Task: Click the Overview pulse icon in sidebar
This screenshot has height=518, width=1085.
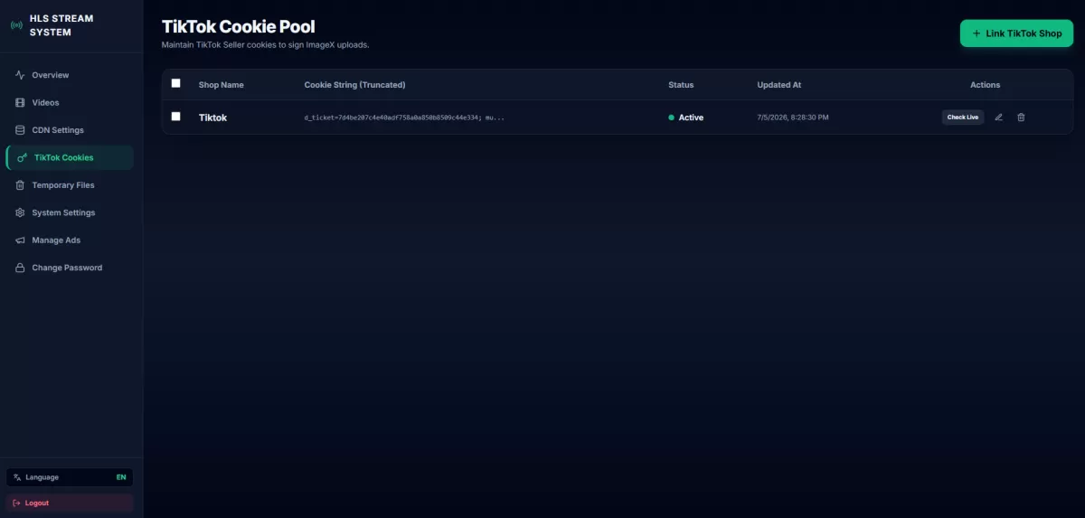Action: (20, 75)
